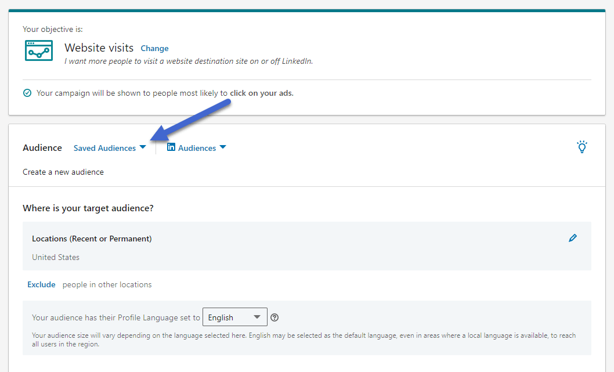This screenshot has height=372, width=614.
Task: Click the lightbulb audience tips icon
Action: coord(582,147)
